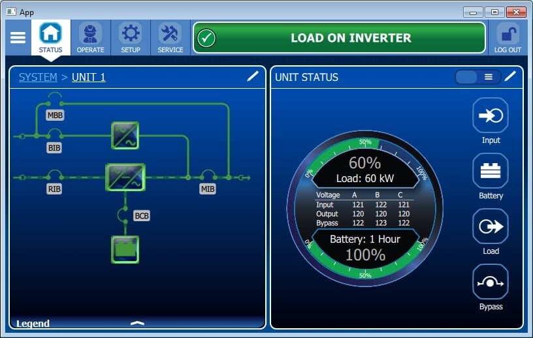Open the Load status details

490,226
